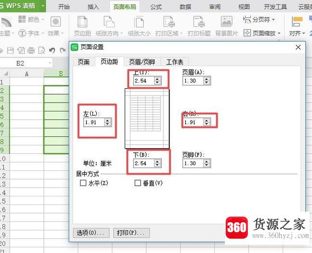
Task: Click the print icon in quick access toolbar
Action: pos(31,50)
